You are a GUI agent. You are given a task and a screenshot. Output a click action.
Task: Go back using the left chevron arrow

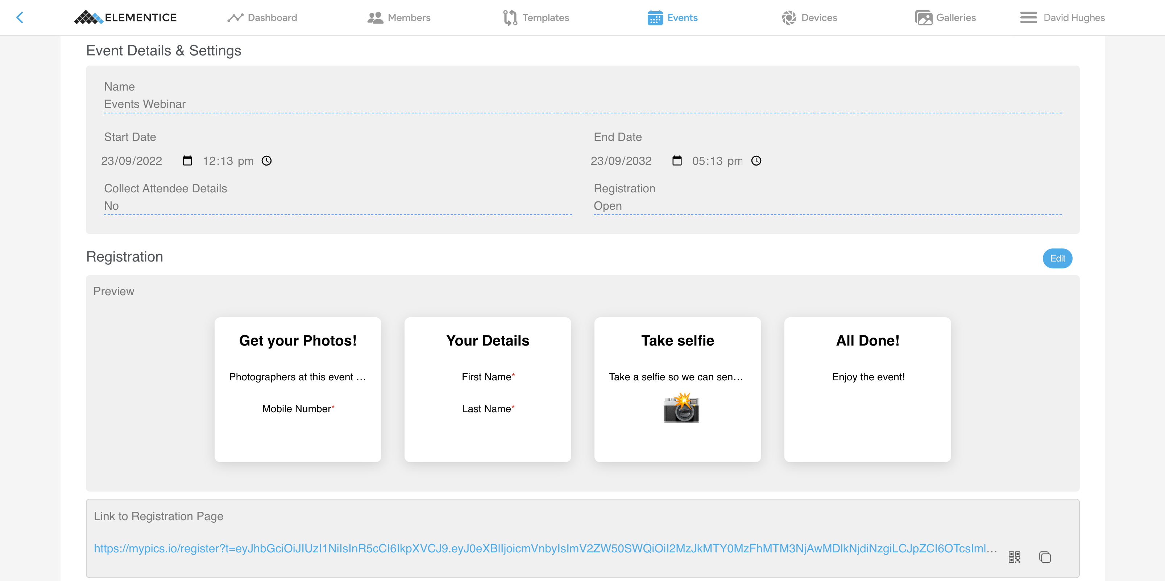tap(20, 18)
